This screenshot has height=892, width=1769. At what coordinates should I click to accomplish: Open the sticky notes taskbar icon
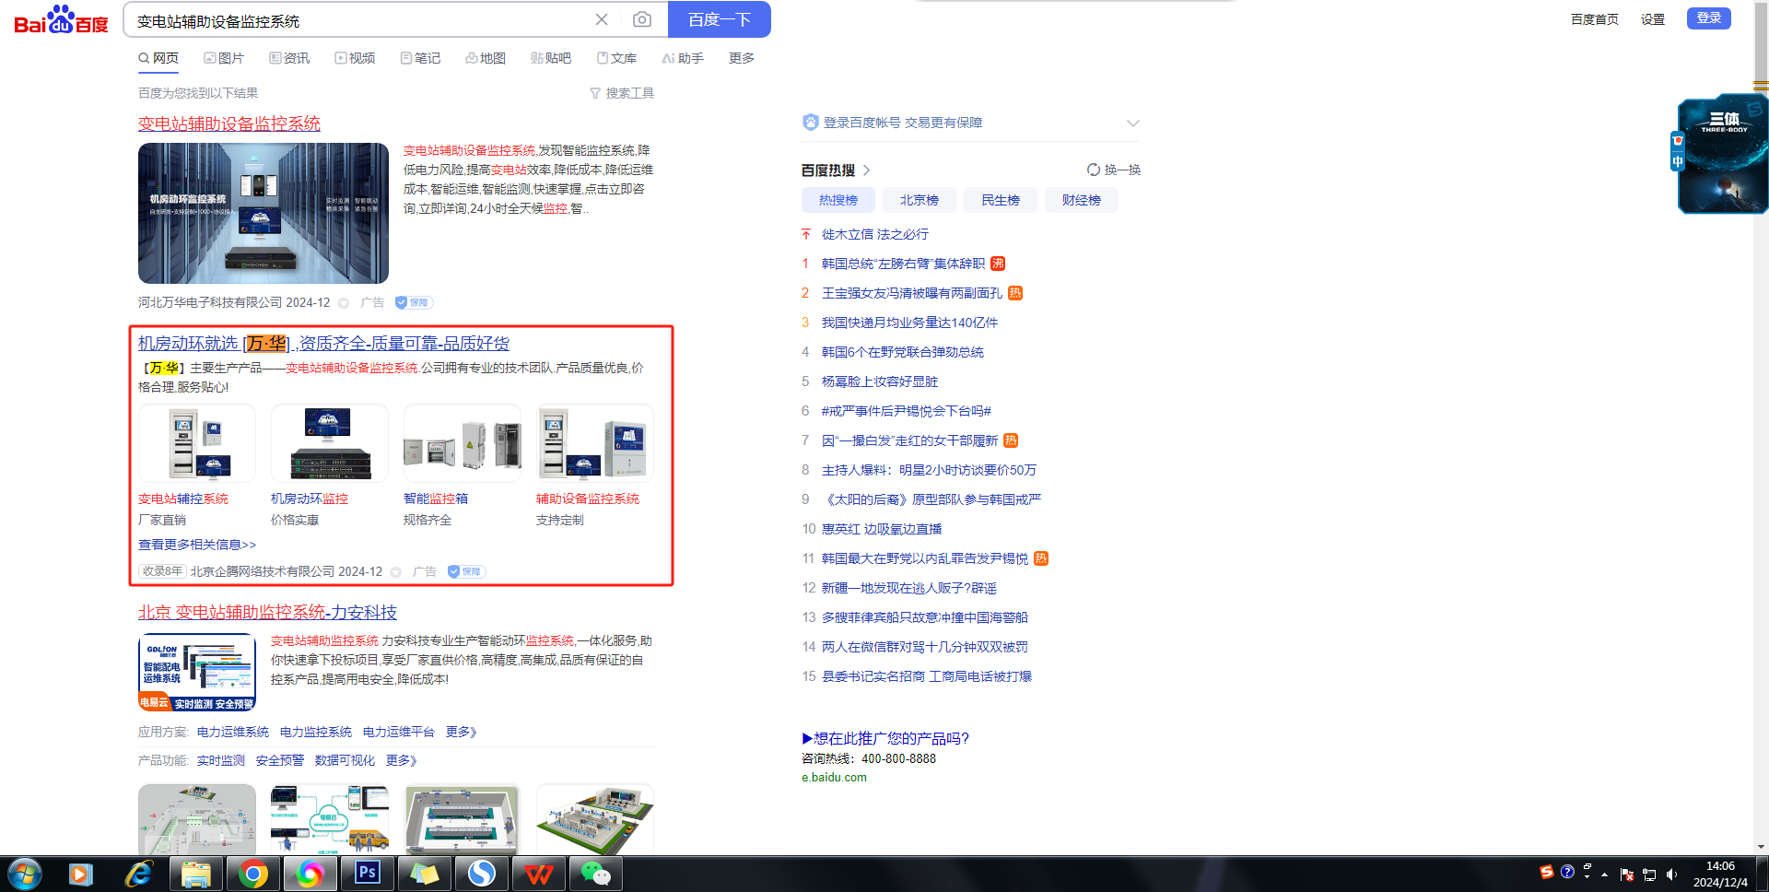pyautogui.click(x=424, y=874)
